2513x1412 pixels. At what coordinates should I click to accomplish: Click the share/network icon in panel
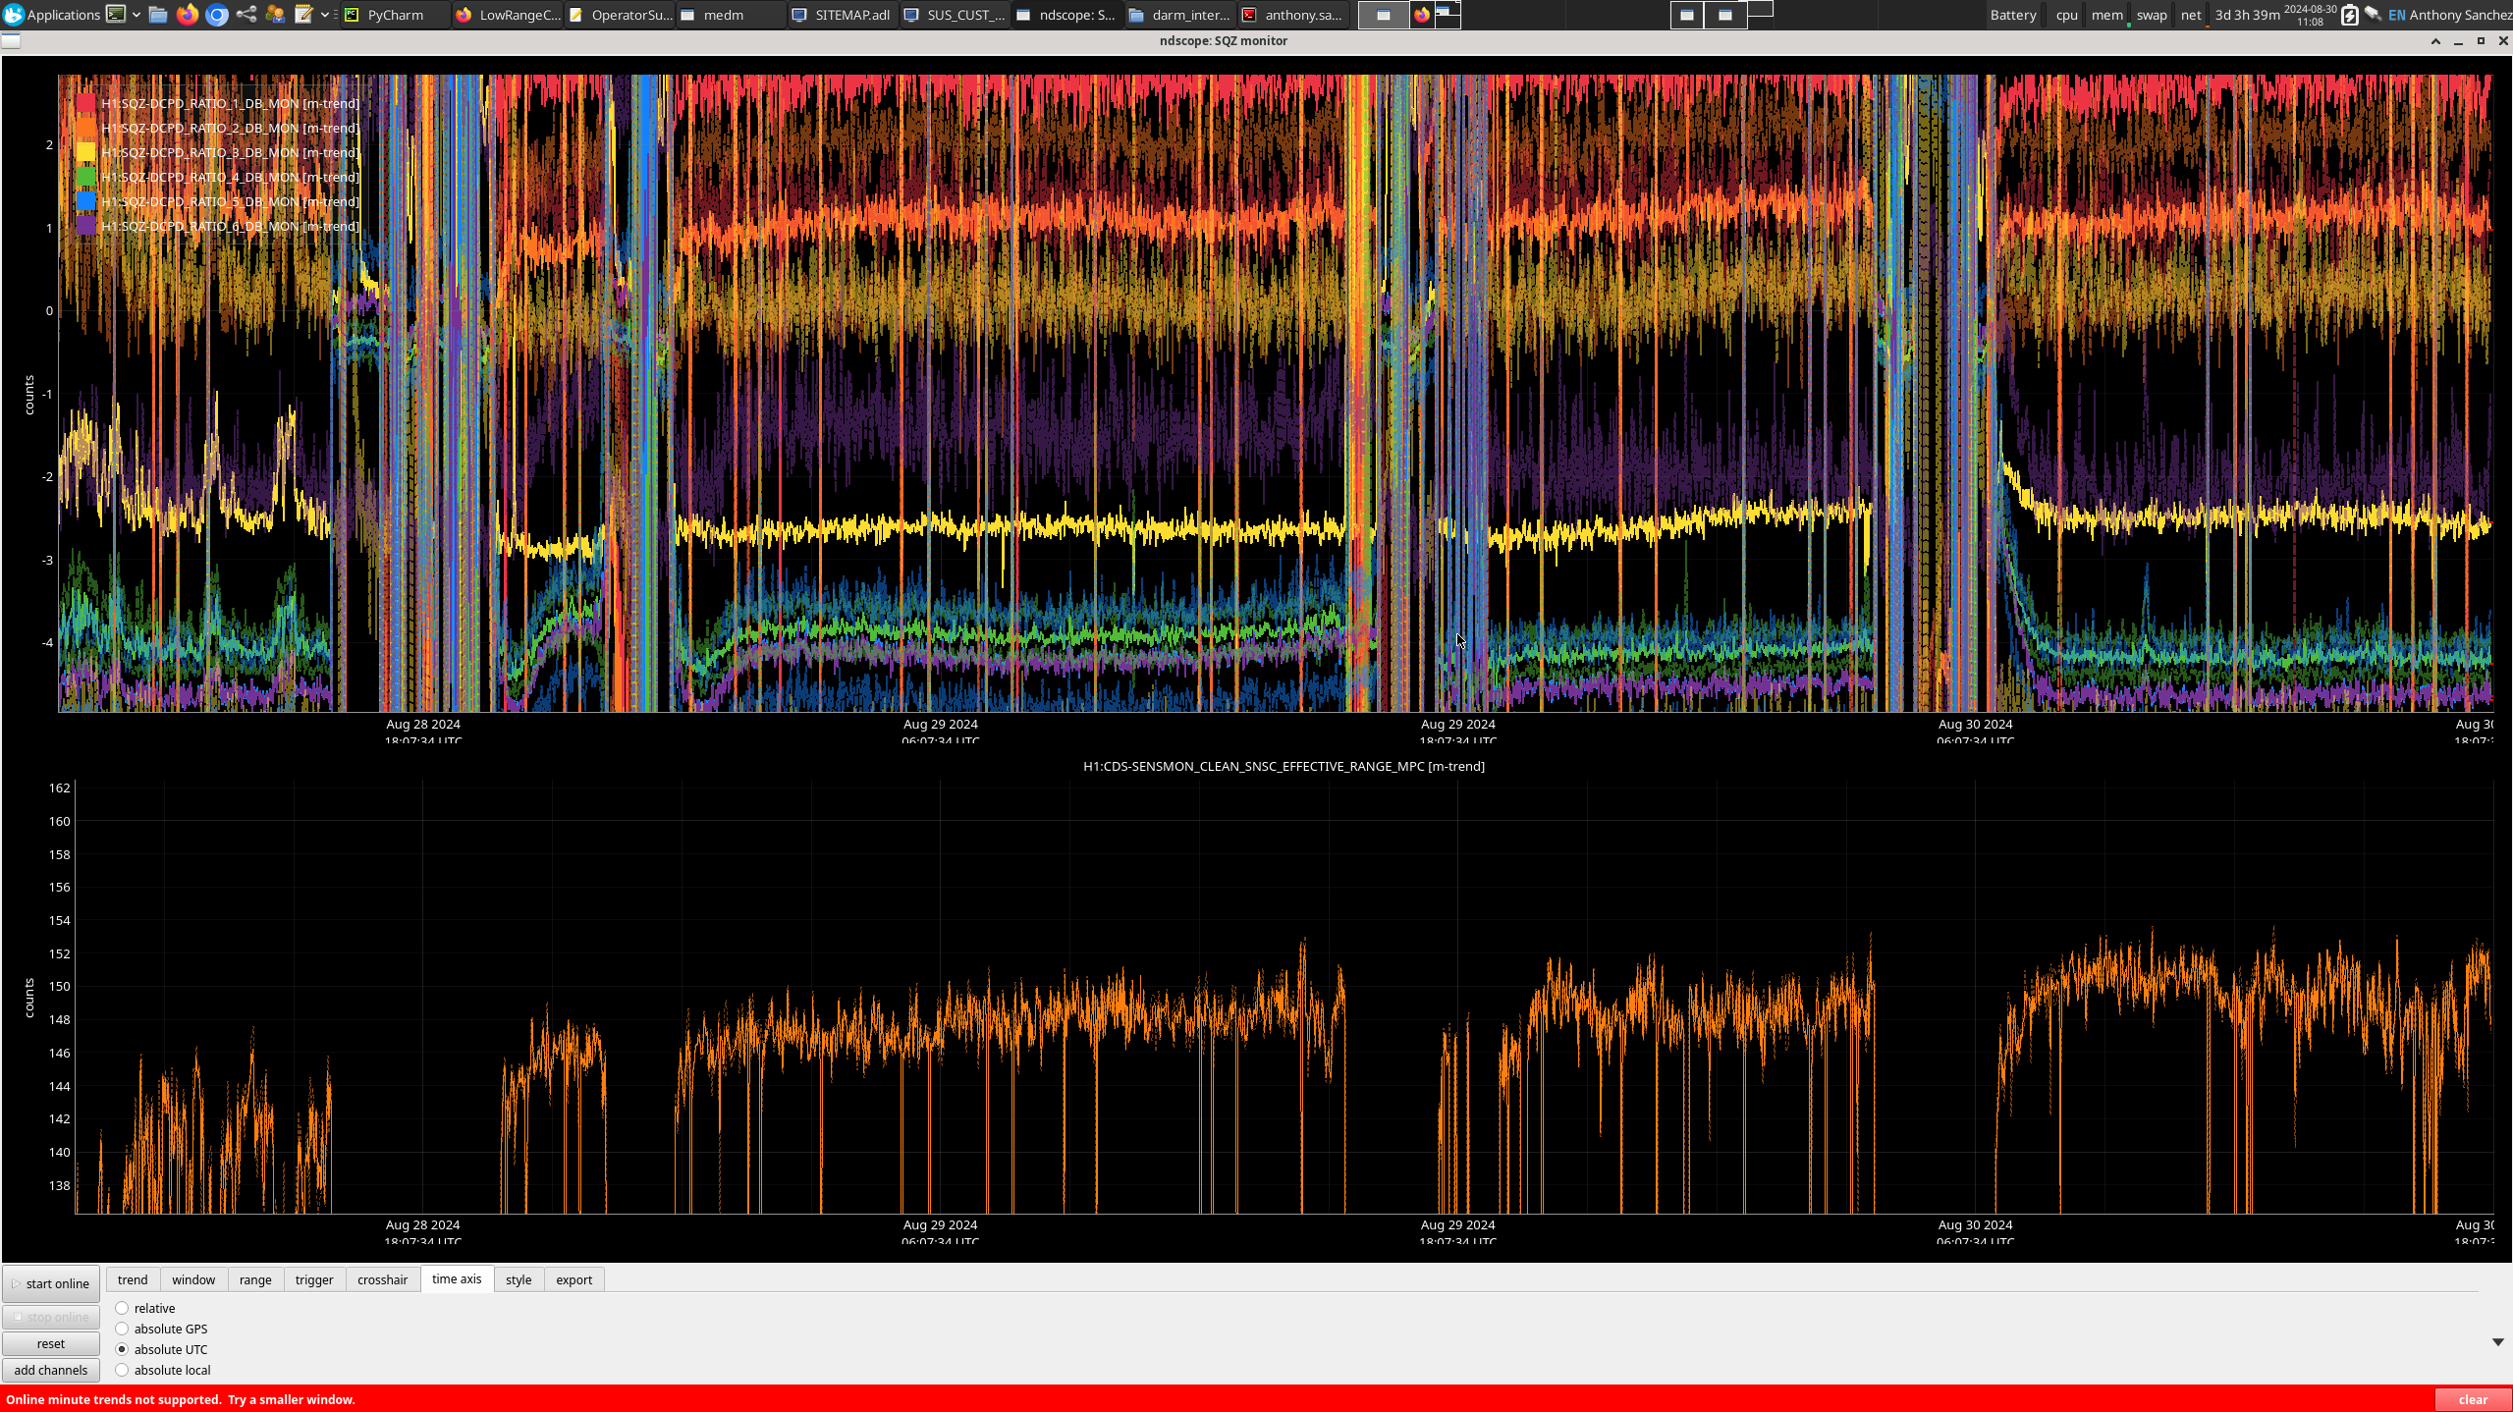tap(246, 15)
